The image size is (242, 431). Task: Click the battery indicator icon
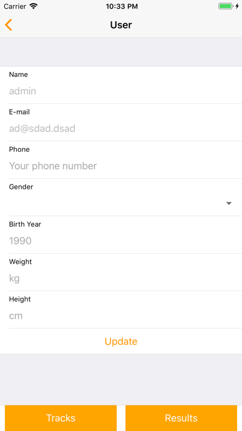pyautogui.click(x=226, y=6)
